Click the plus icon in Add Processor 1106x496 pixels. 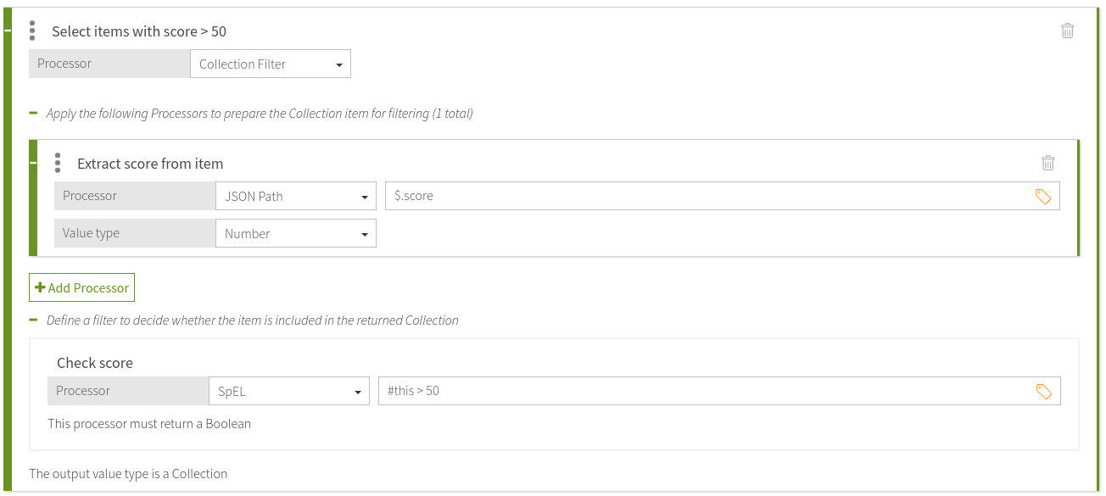(40, 287)
